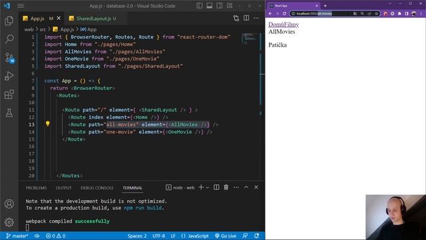This screenshot has height=240, width=426.
Task: Create a new terminal with plus icon
Action: pos(201,187)
